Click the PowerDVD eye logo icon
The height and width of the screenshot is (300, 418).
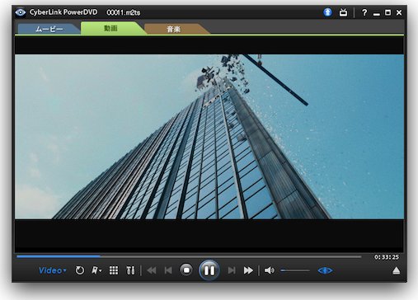[21, 12]
